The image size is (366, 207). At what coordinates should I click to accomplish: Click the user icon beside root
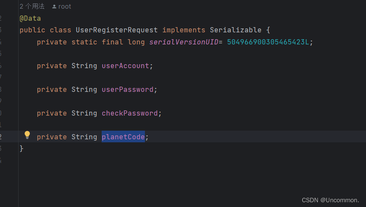pos(54,6)
